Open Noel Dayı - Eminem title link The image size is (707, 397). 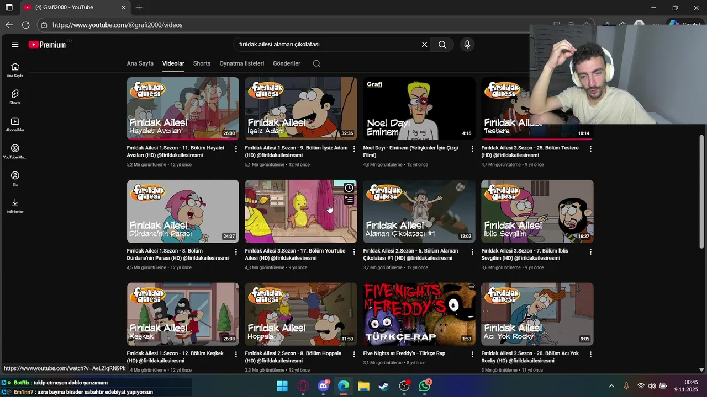click(x=410, y=152)
